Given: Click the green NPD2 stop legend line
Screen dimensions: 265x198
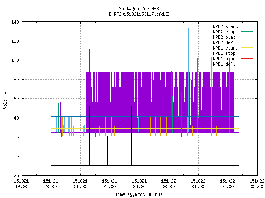Looking at the screenshot, I should pyautogui.click(x=247, y=32).
